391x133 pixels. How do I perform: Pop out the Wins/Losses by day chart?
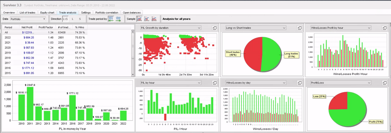299,83
